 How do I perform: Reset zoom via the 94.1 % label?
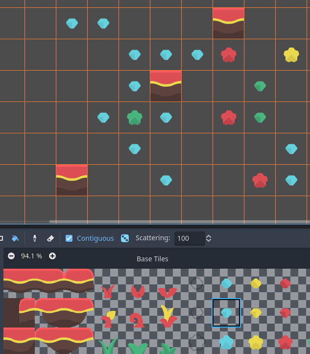click(x=31, y=256)
